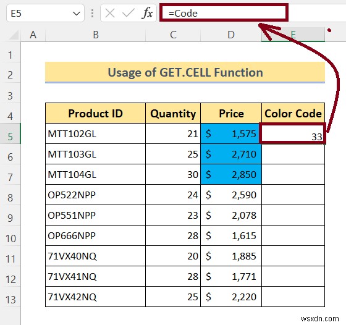Screen dimensions: 346x325
Task: Select cell containing MTT102GL
Action: coord(95,133)
